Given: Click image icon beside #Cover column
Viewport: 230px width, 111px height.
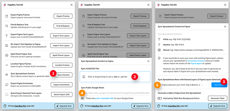Looking at the screenshot, I should [159, 50].
